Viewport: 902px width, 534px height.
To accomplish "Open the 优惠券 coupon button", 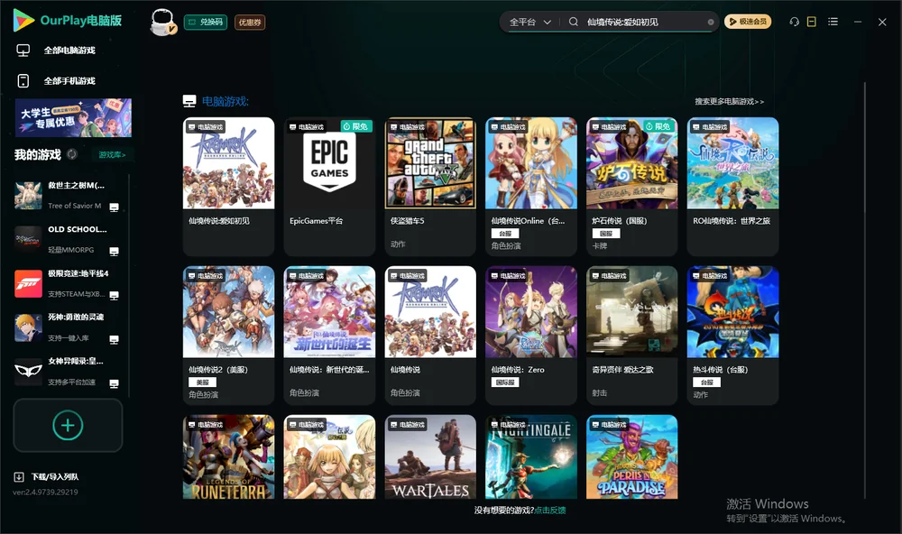I will click(250, 23).
